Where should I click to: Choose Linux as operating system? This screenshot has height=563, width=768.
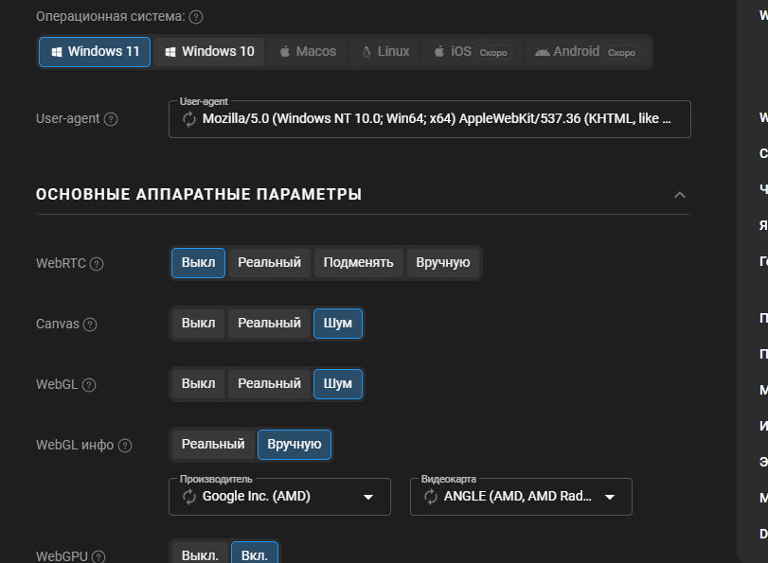[x=384, y=51]
